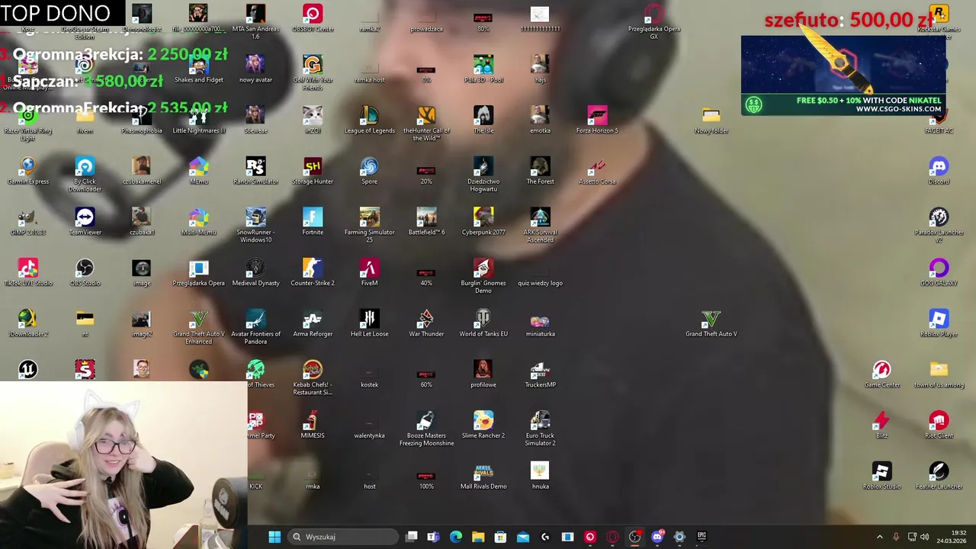Open Slime Rancher 2 shortcut

pyautogui.click(x=483, y=425)
